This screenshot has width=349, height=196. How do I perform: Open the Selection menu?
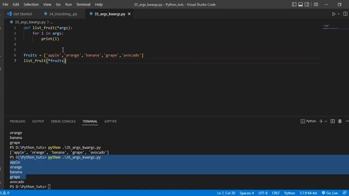click(31, 4)
